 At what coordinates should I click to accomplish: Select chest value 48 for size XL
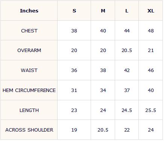coord(151,31)
